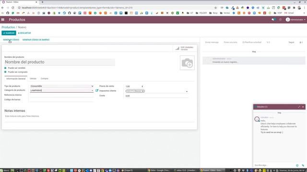
Task: Expand the OdooBot chat window
Action: (299, 107)
